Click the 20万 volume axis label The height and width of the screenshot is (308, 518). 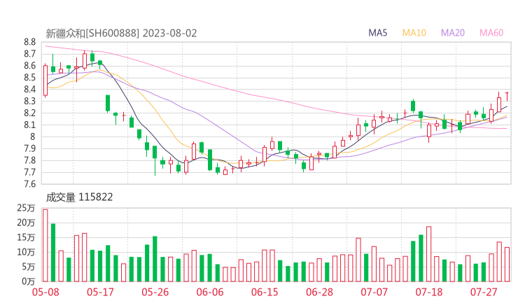tap(26, 223)
